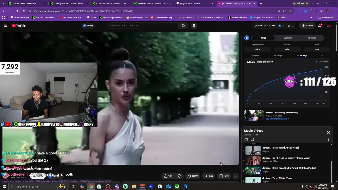The width and height of the screenshot is (338, 190).
Task: Click the Ask button under video
Action: tap(209, 176)
